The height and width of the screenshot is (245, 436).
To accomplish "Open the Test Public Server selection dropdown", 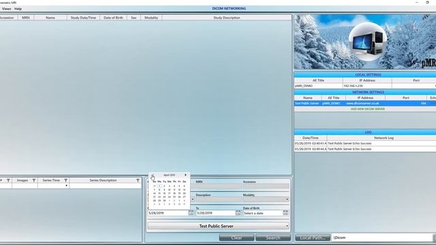I will click(287, 226).
